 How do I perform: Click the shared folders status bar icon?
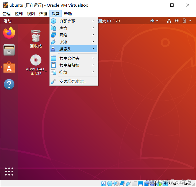(x=134, y=184)
